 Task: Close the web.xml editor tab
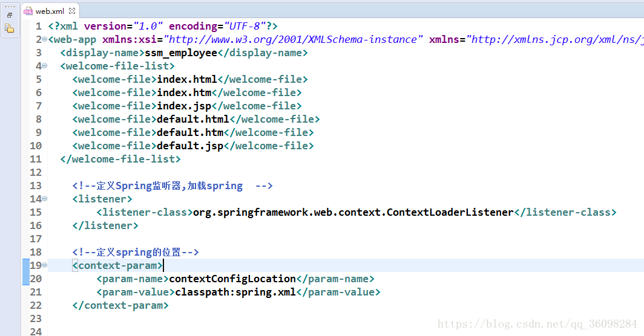click(x=72, y=11)
